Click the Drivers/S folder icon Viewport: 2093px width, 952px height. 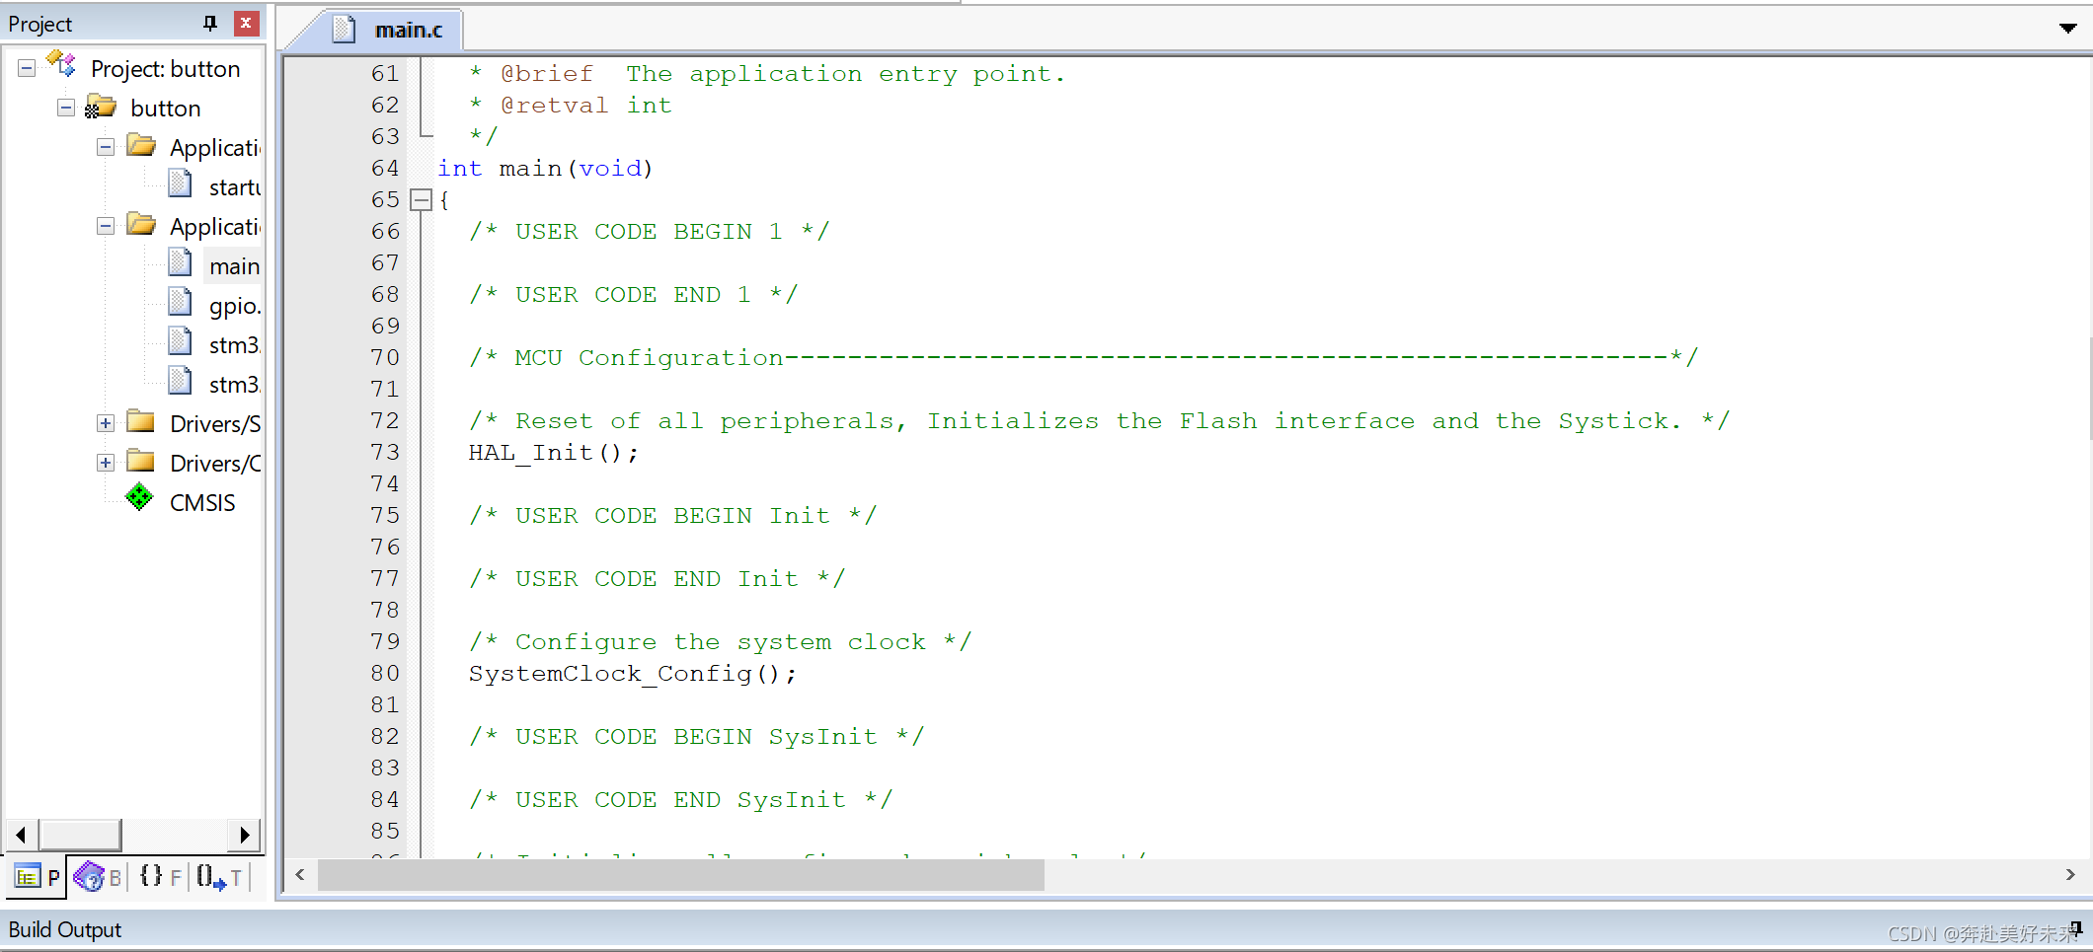tap(141, 422)
